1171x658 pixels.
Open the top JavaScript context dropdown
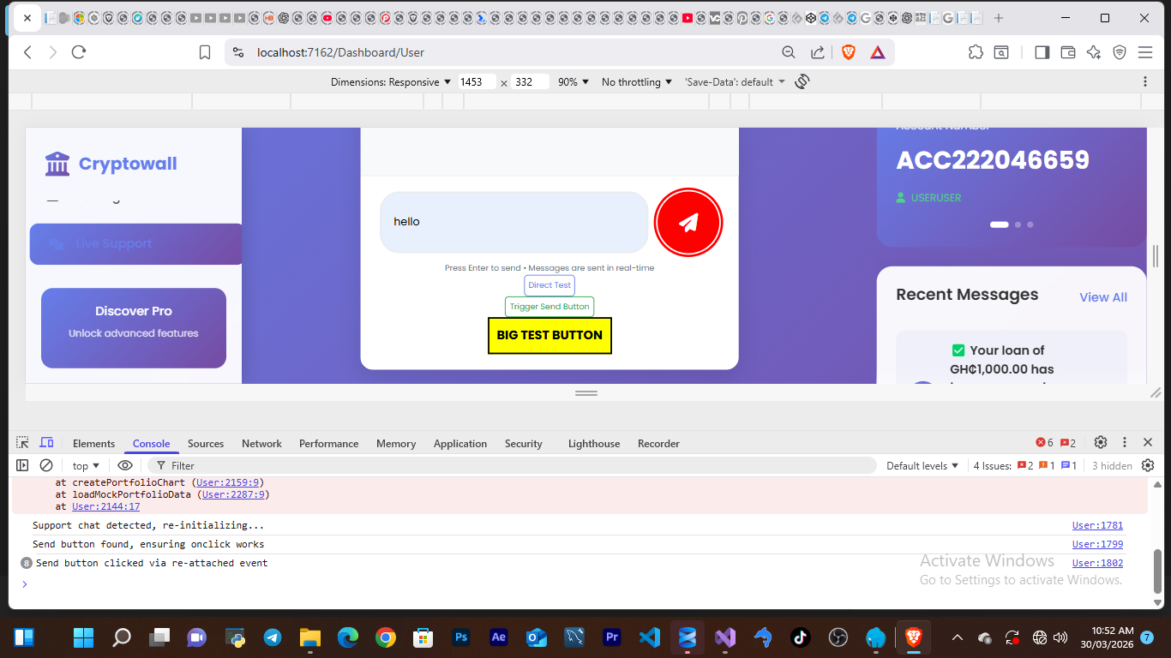86,466
